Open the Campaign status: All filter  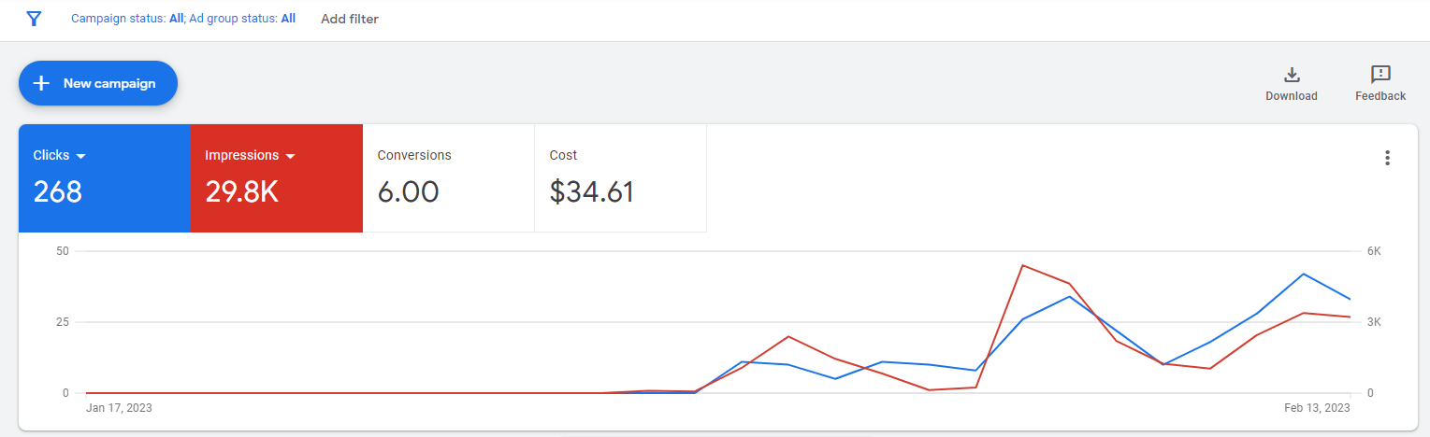click(128, 19)
